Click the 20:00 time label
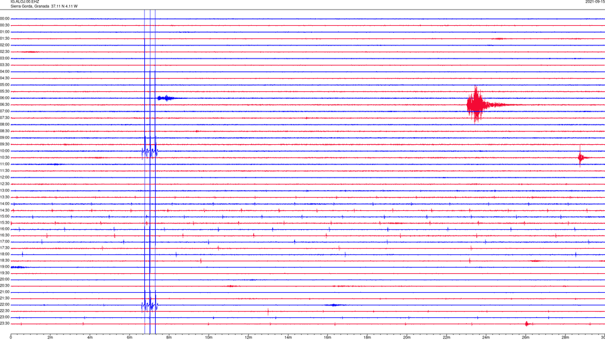This screenshot has height=340, width=605. click(4, 279)
